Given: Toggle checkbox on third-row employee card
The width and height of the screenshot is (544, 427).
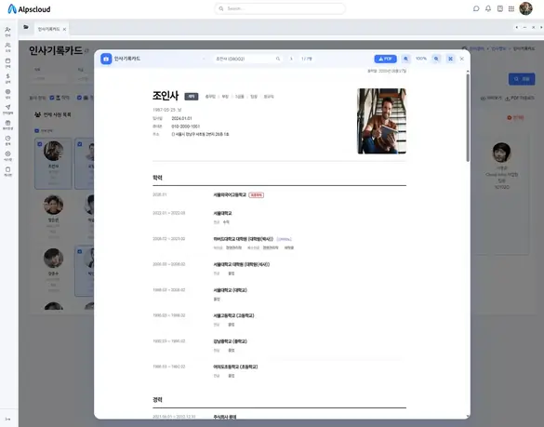Looking at the screenshot, I should [80, 251].
